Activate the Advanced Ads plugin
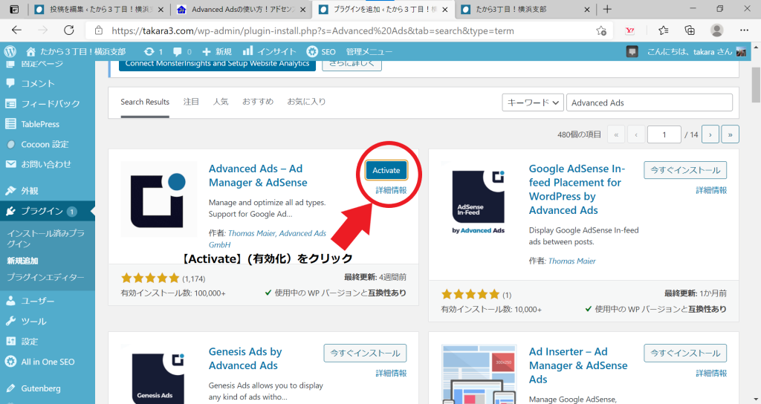The width and height of the screenshot is (761, 404). [x=386, y=170]
